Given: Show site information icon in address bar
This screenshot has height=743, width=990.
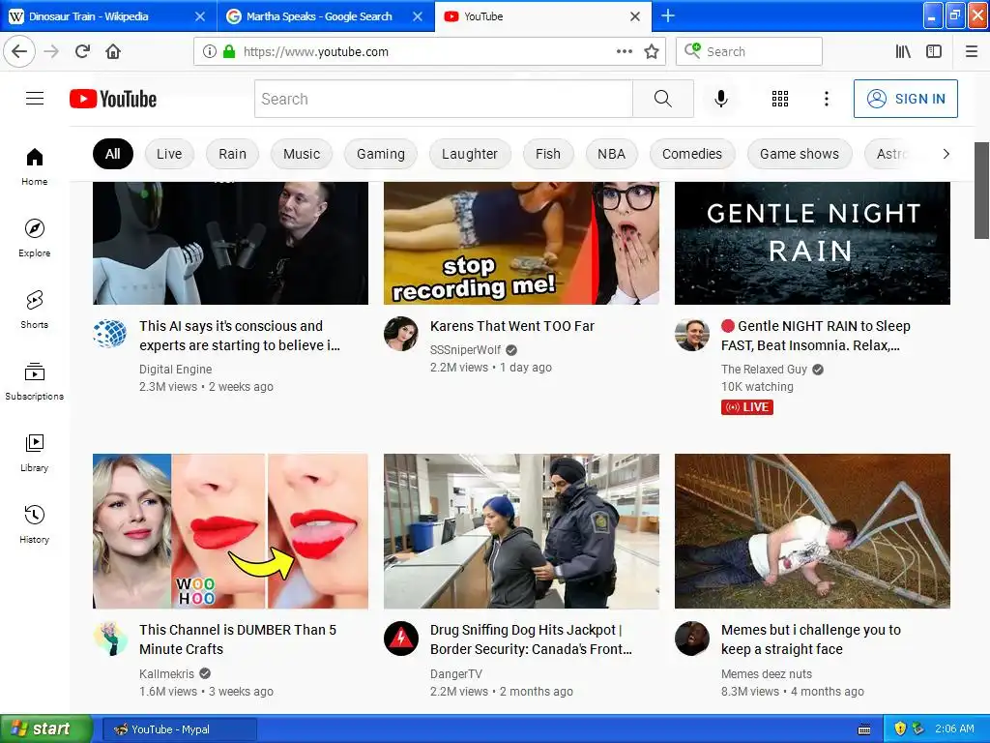Looking at the screenshot, I should click(x=210, y=51).
